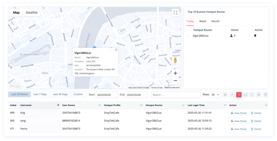Select the Month tab
Viewport: 277px width, 141px height.
(216, 21)
